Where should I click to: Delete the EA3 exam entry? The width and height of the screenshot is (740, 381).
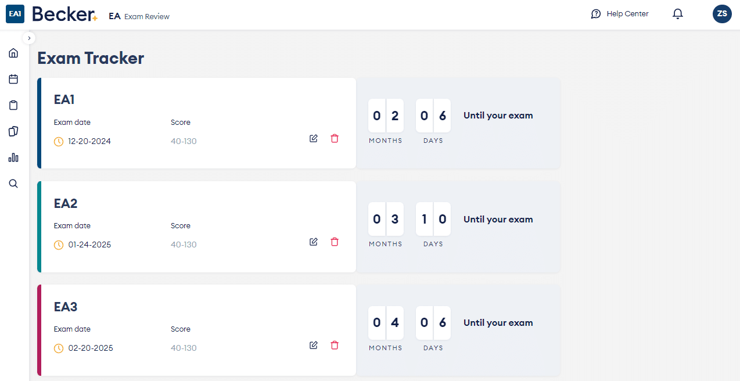[x=335, y=345]
